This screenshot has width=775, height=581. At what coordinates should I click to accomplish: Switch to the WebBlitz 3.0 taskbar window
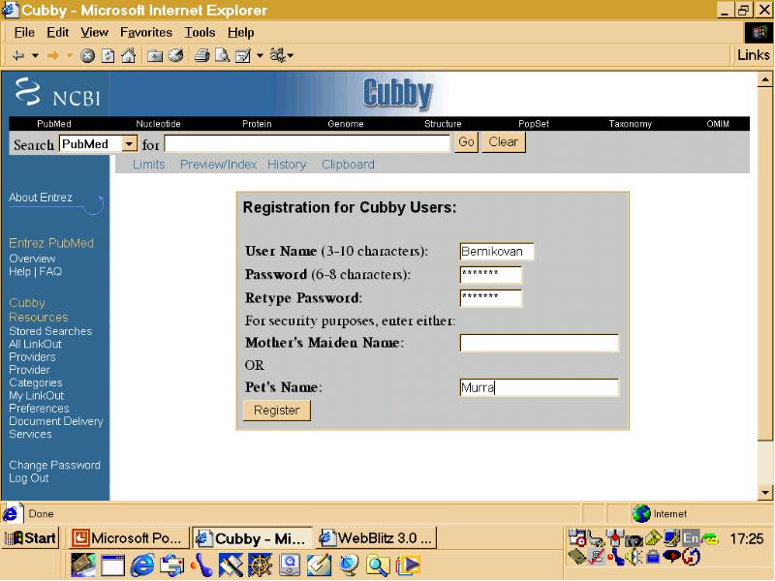(x=376, y=538)
